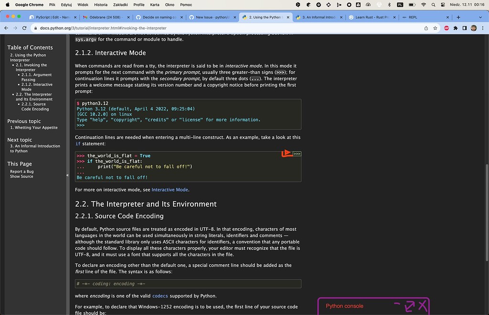
Task: Click the share icon in the address bar
Action: 426,28
